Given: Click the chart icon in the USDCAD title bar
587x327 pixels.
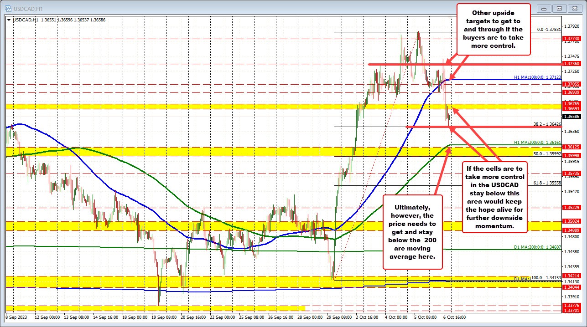Looking at the screenshot, I should coord(9,8).
